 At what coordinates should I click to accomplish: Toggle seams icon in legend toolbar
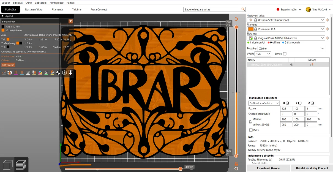point(28,73)
